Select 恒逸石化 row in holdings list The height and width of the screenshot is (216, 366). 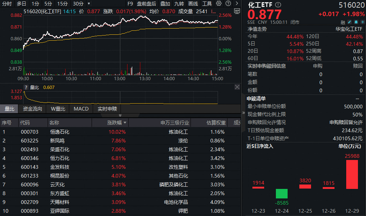(59, 132)
